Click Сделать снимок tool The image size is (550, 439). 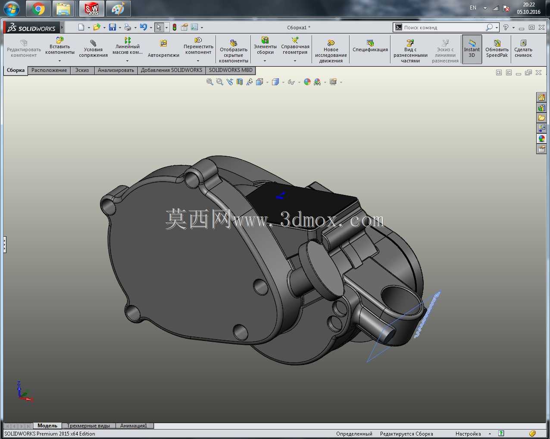523,49
